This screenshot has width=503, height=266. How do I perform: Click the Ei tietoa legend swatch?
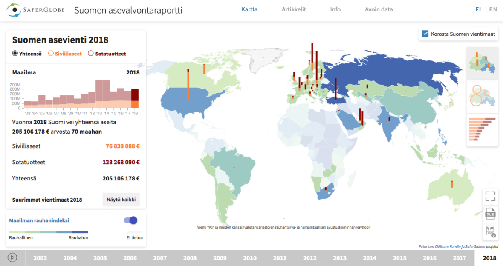click(134, 232)
